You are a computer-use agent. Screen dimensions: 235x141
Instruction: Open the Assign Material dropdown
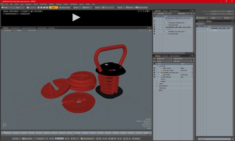(x=183, y=59)
